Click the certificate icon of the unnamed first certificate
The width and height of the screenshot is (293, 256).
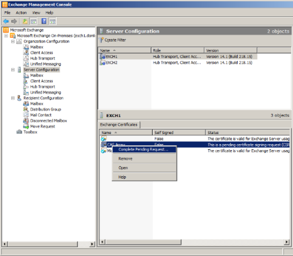click(x=104, y=138)
